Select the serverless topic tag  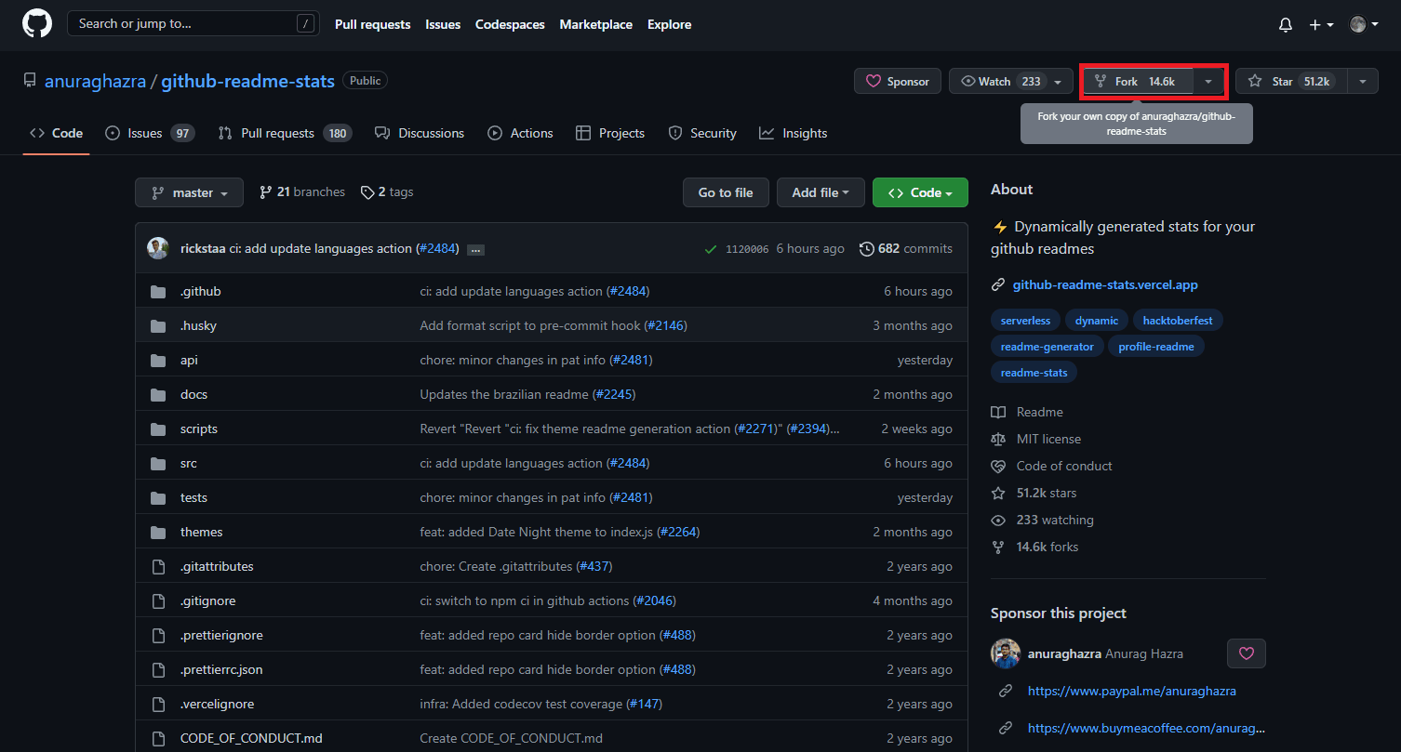click(x=1025, y=321)
